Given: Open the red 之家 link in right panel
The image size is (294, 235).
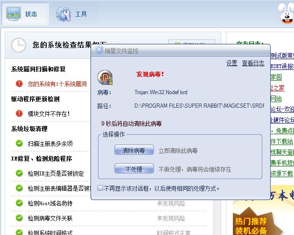Looking at the screenshot, I should [277, 88].
